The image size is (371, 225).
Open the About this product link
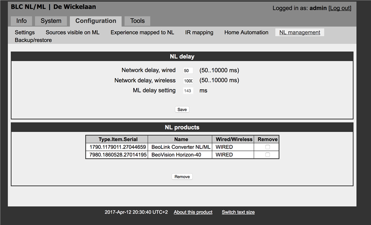click(193, 212)
